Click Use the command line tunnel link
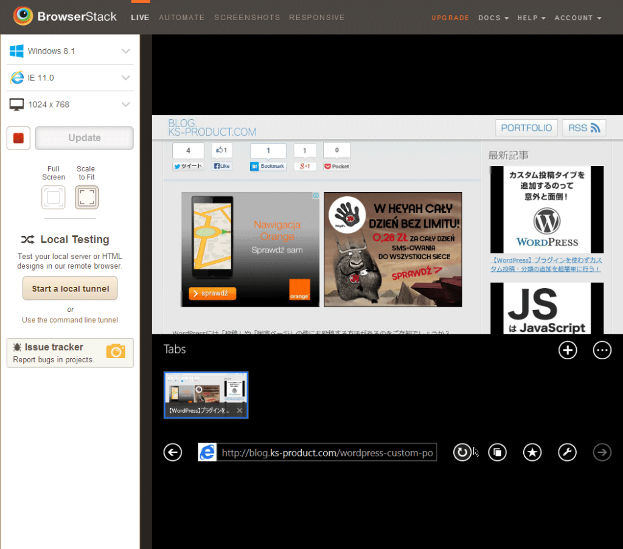Image resolution: width=623 pixels, height=549 pixels. 70,320
